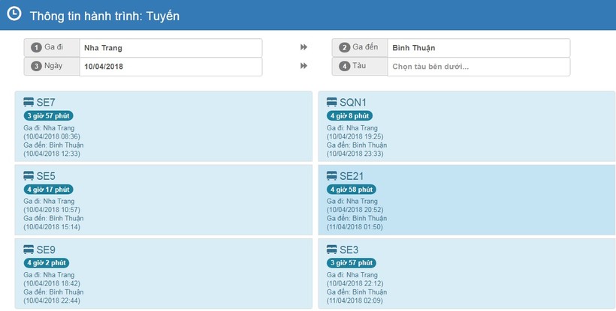
Task: Click the double arrow between station fields
Action: (303, 47)
